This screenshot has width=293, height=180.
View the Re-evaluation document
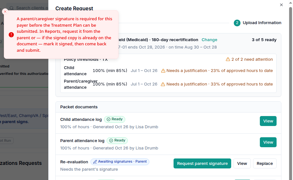tap(242, 163)
